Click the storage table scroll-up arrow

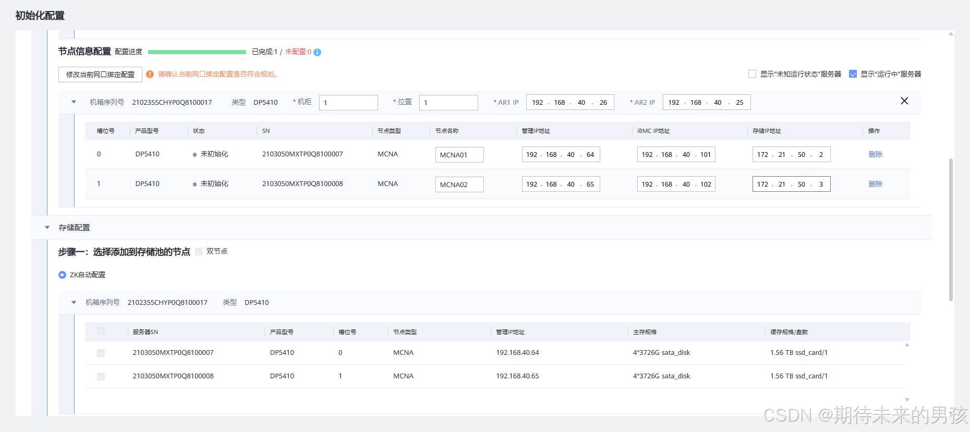907,345
